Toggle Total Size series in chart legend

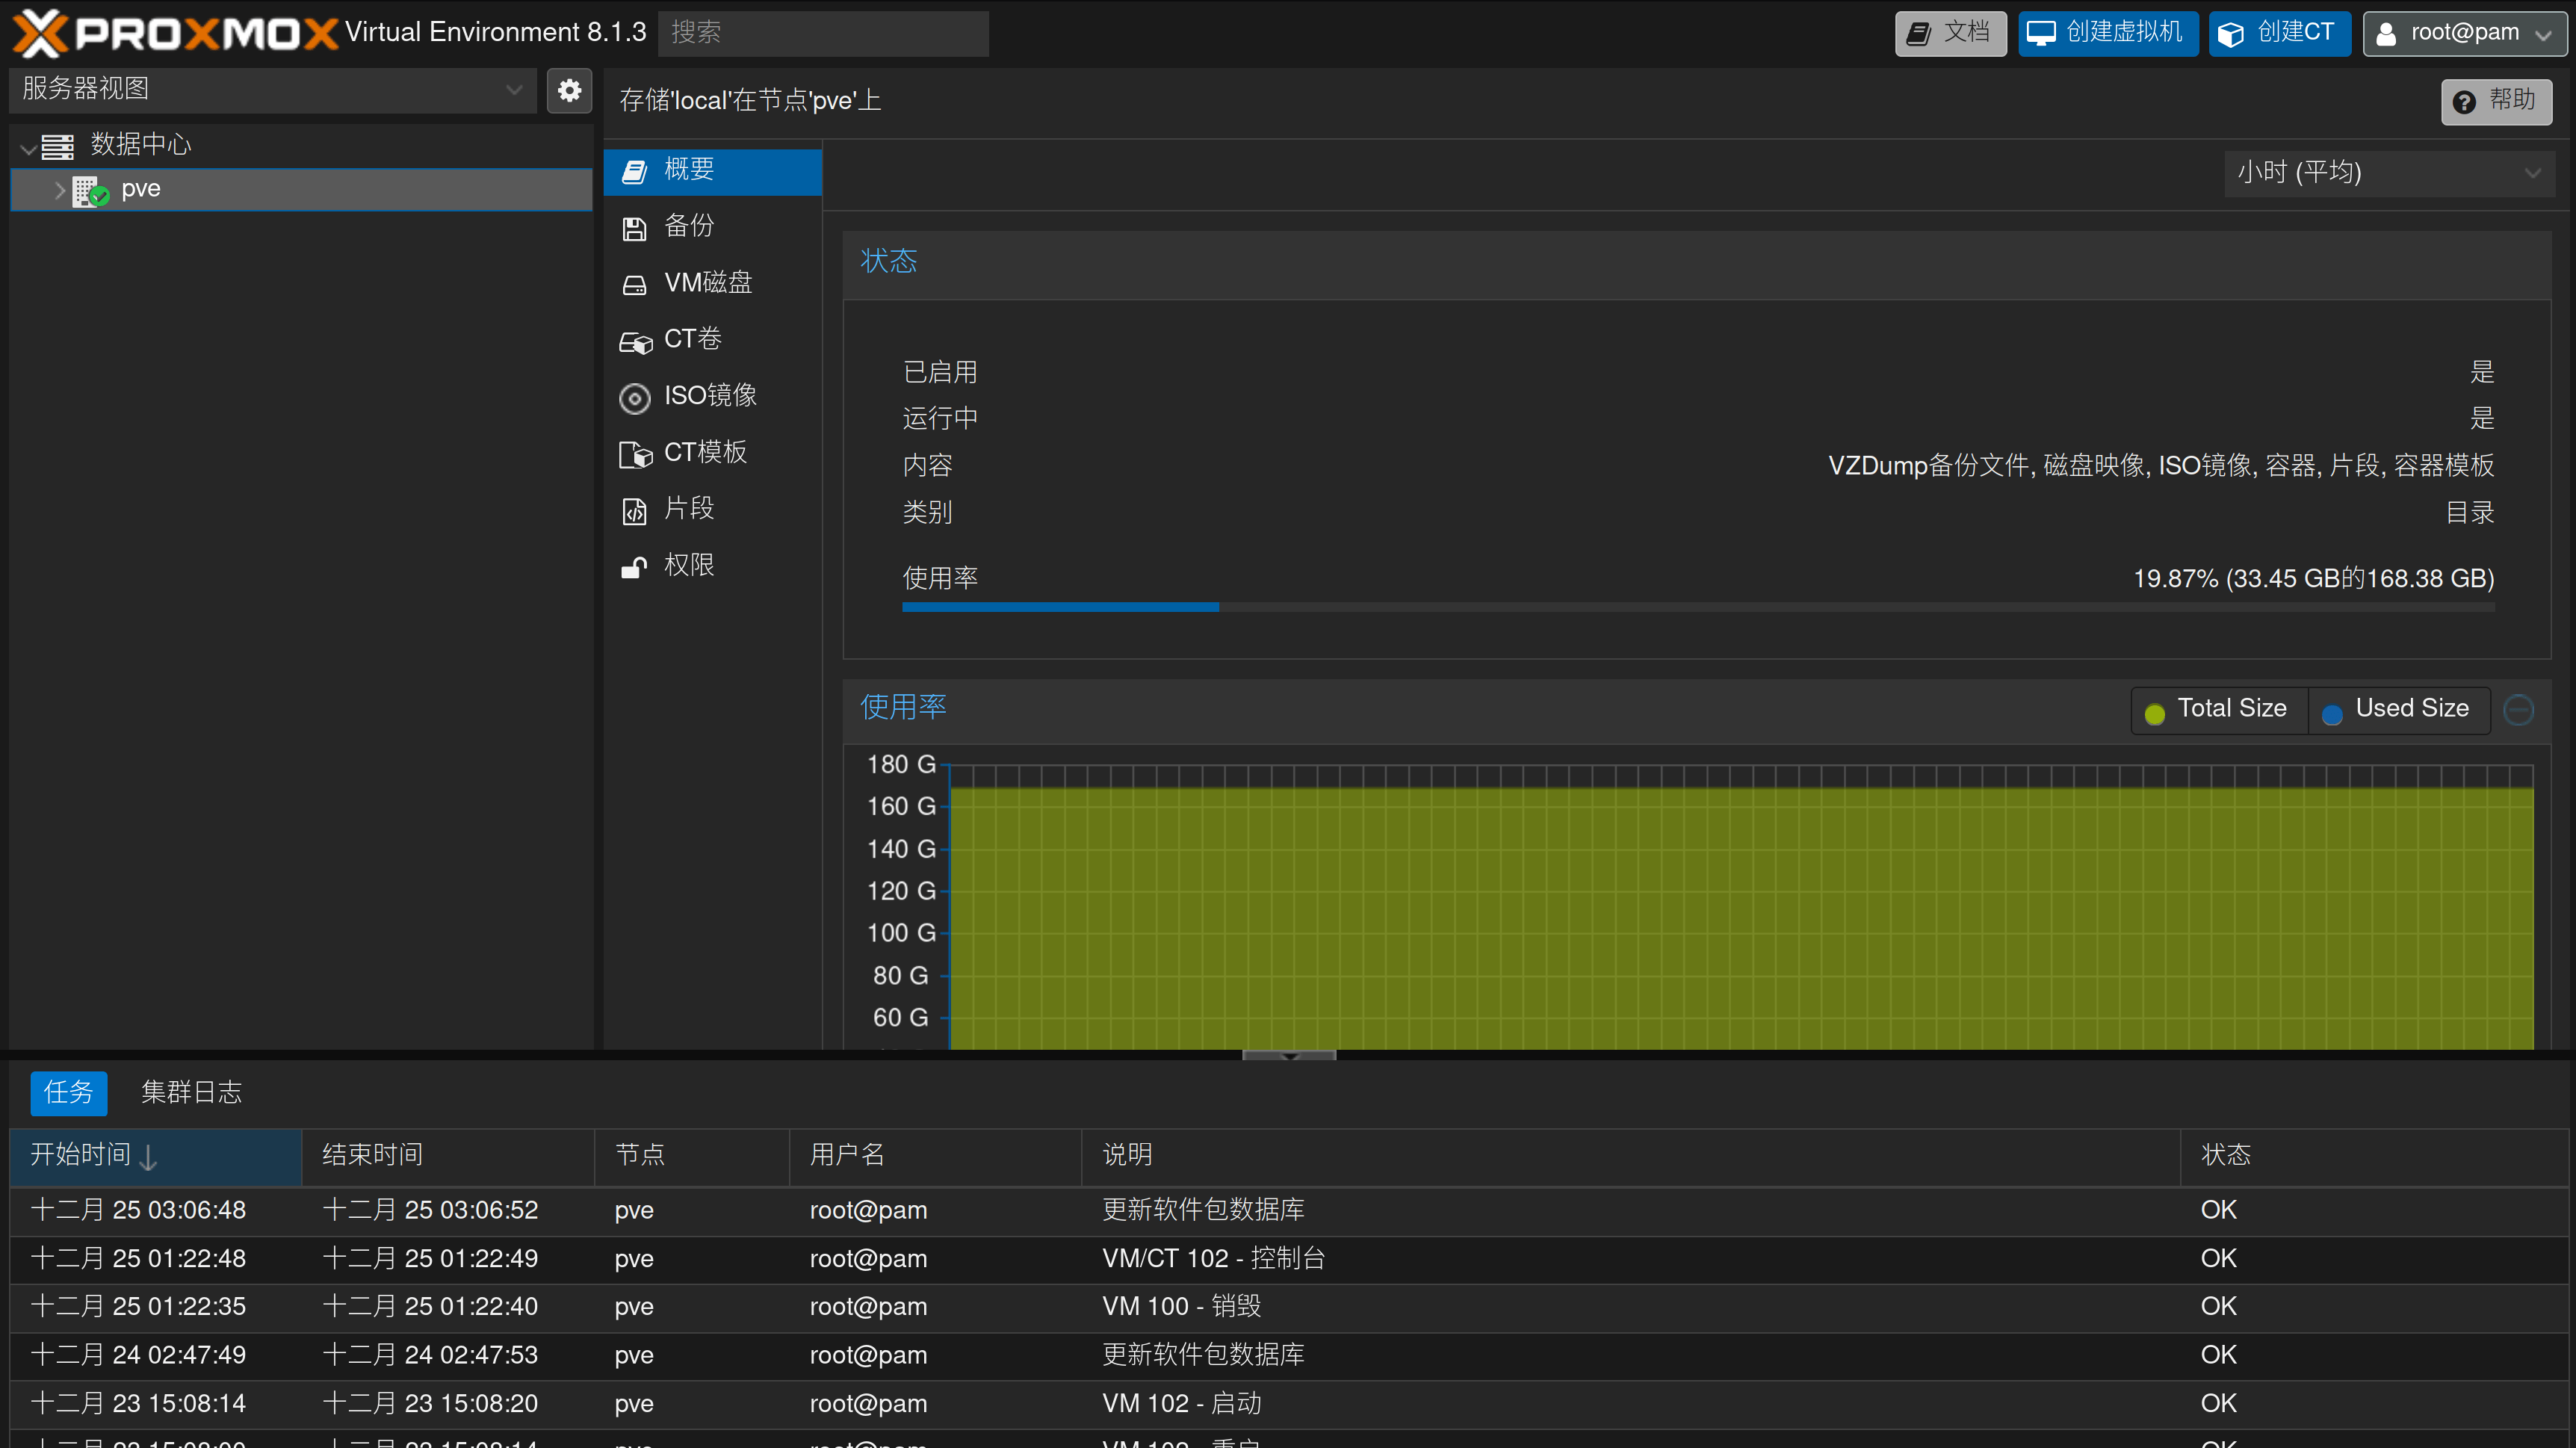[x=2218, y=710]
